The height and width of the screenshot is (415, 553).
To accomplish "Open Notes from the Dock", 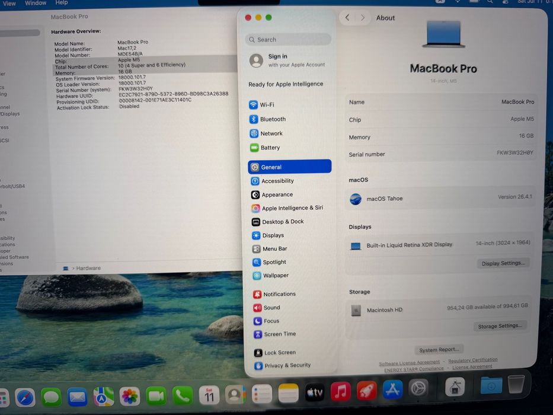I will (288, 392).
